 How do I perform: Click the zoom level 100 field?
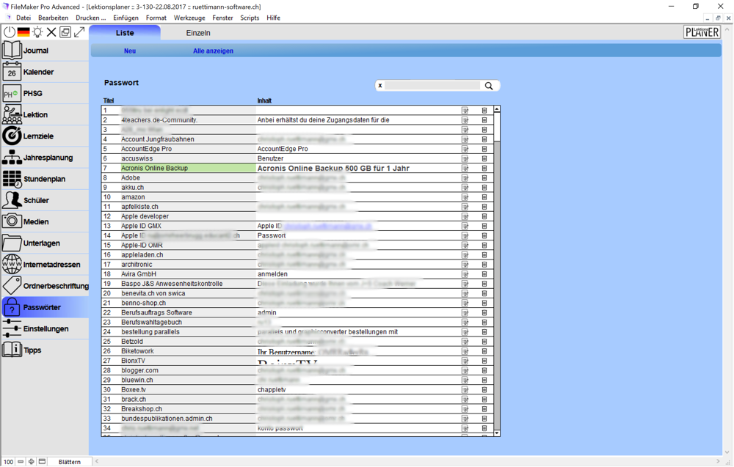8,461
